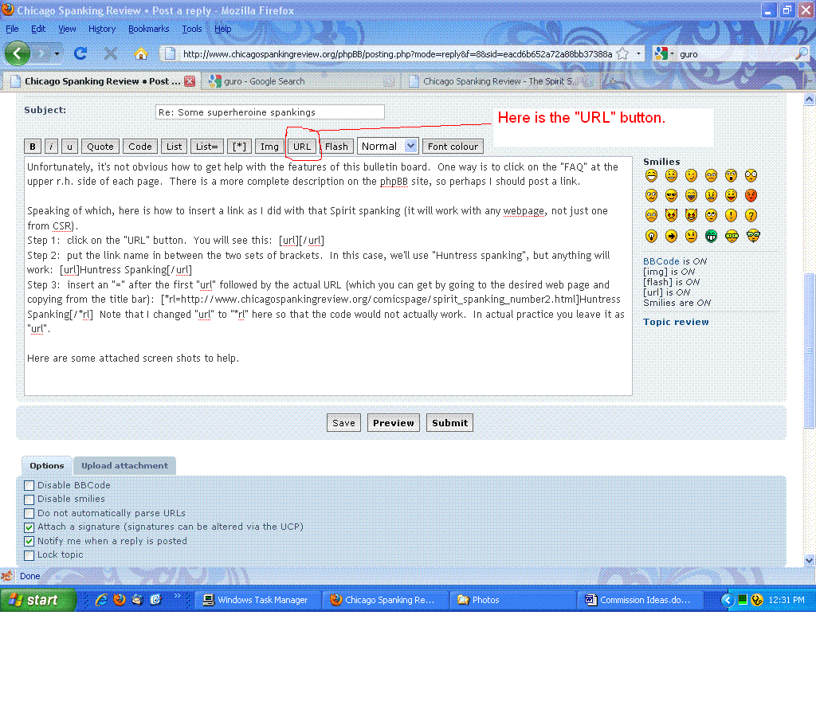Check the Lock topic checkbox
Screen dimensions: 816x717
29,555
